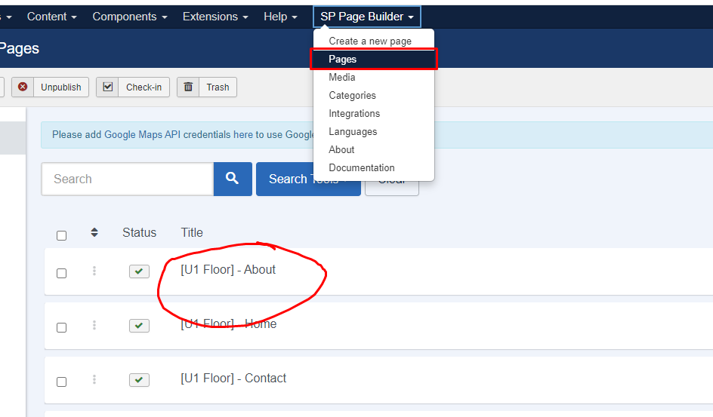Toggle published status of Home page
Image resolution: width=713 pixels, height=417 pixels.
tap(139, 326)
